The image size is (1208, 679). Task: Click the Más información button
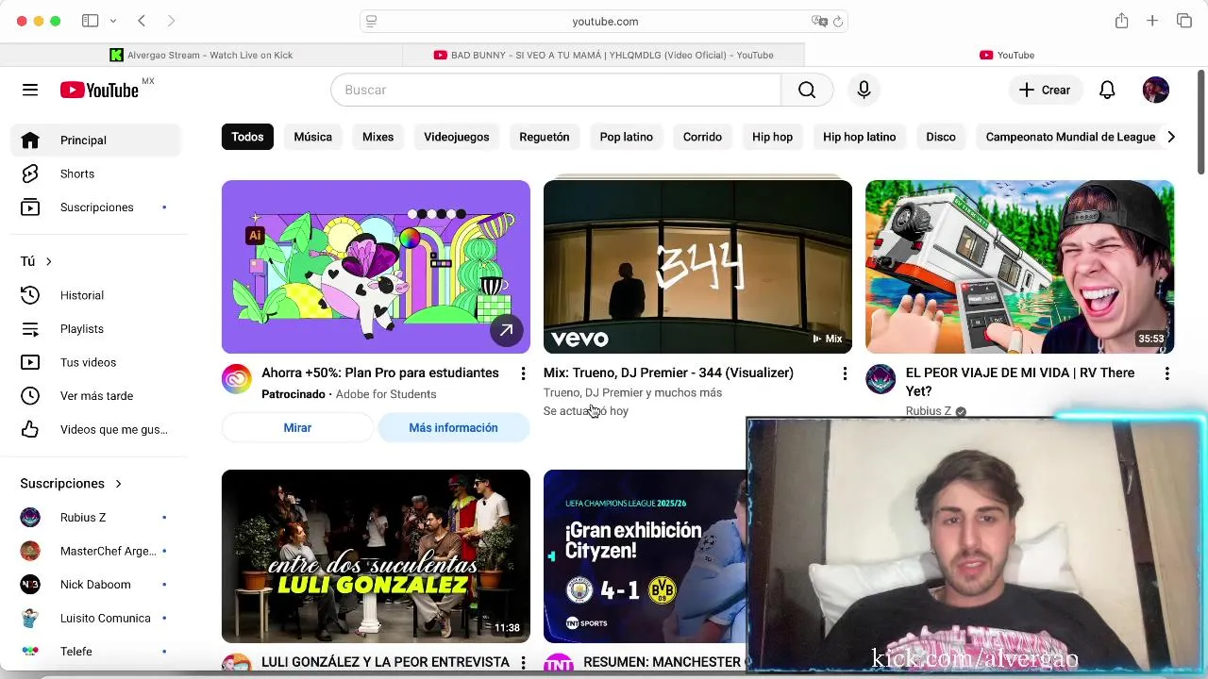[453, 428]
